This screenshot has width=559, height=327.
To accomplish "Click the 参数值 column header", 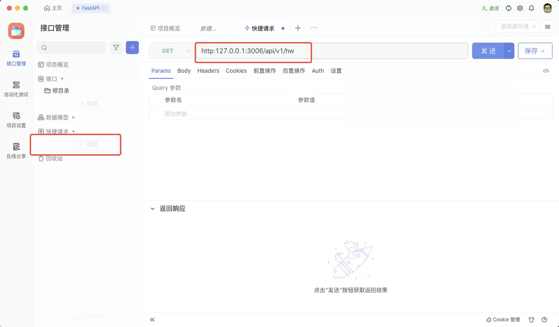I will (307, 100).
